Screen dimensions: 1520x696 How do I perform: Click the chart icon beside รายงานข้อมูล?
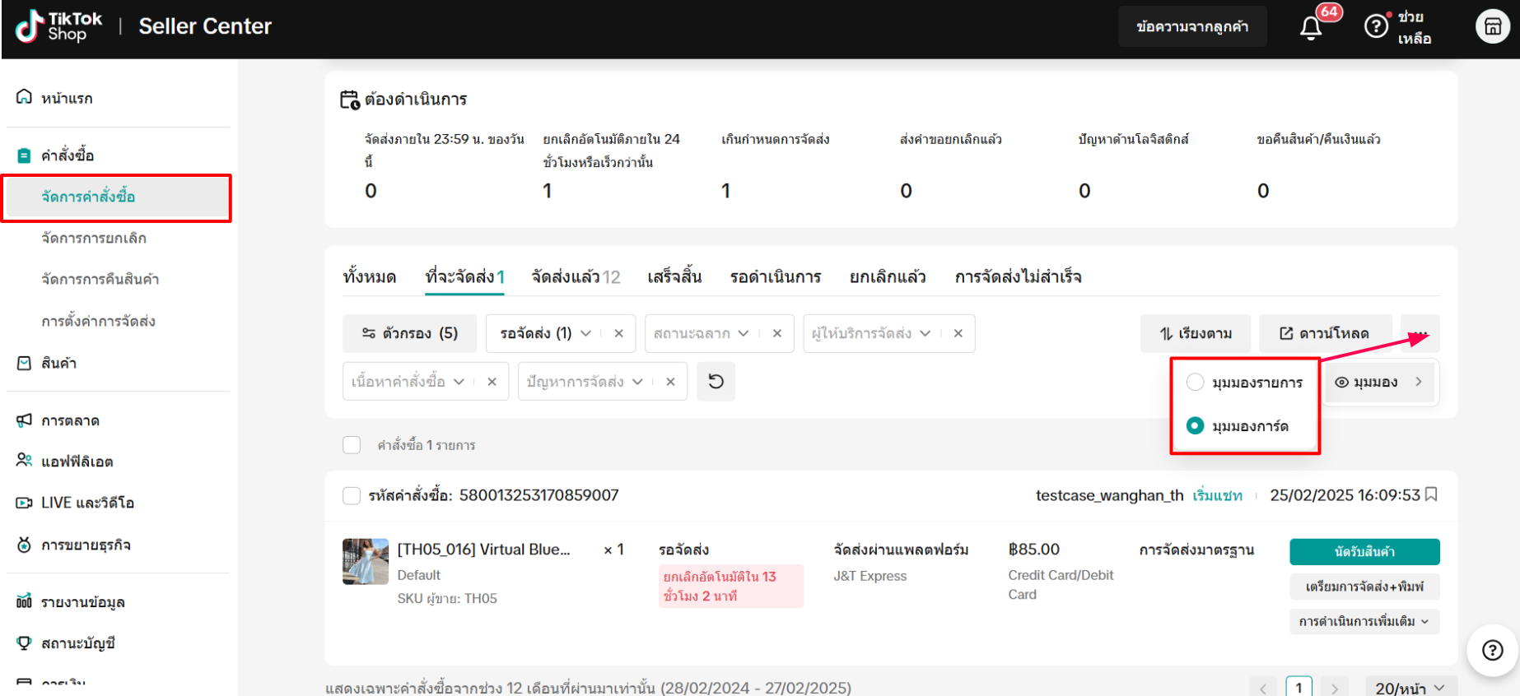click(x=24, y=601)
